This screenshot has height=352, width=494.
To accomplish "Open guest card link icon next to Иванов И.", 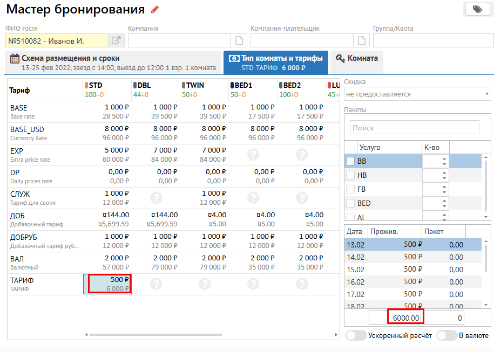I will [116, 40].
